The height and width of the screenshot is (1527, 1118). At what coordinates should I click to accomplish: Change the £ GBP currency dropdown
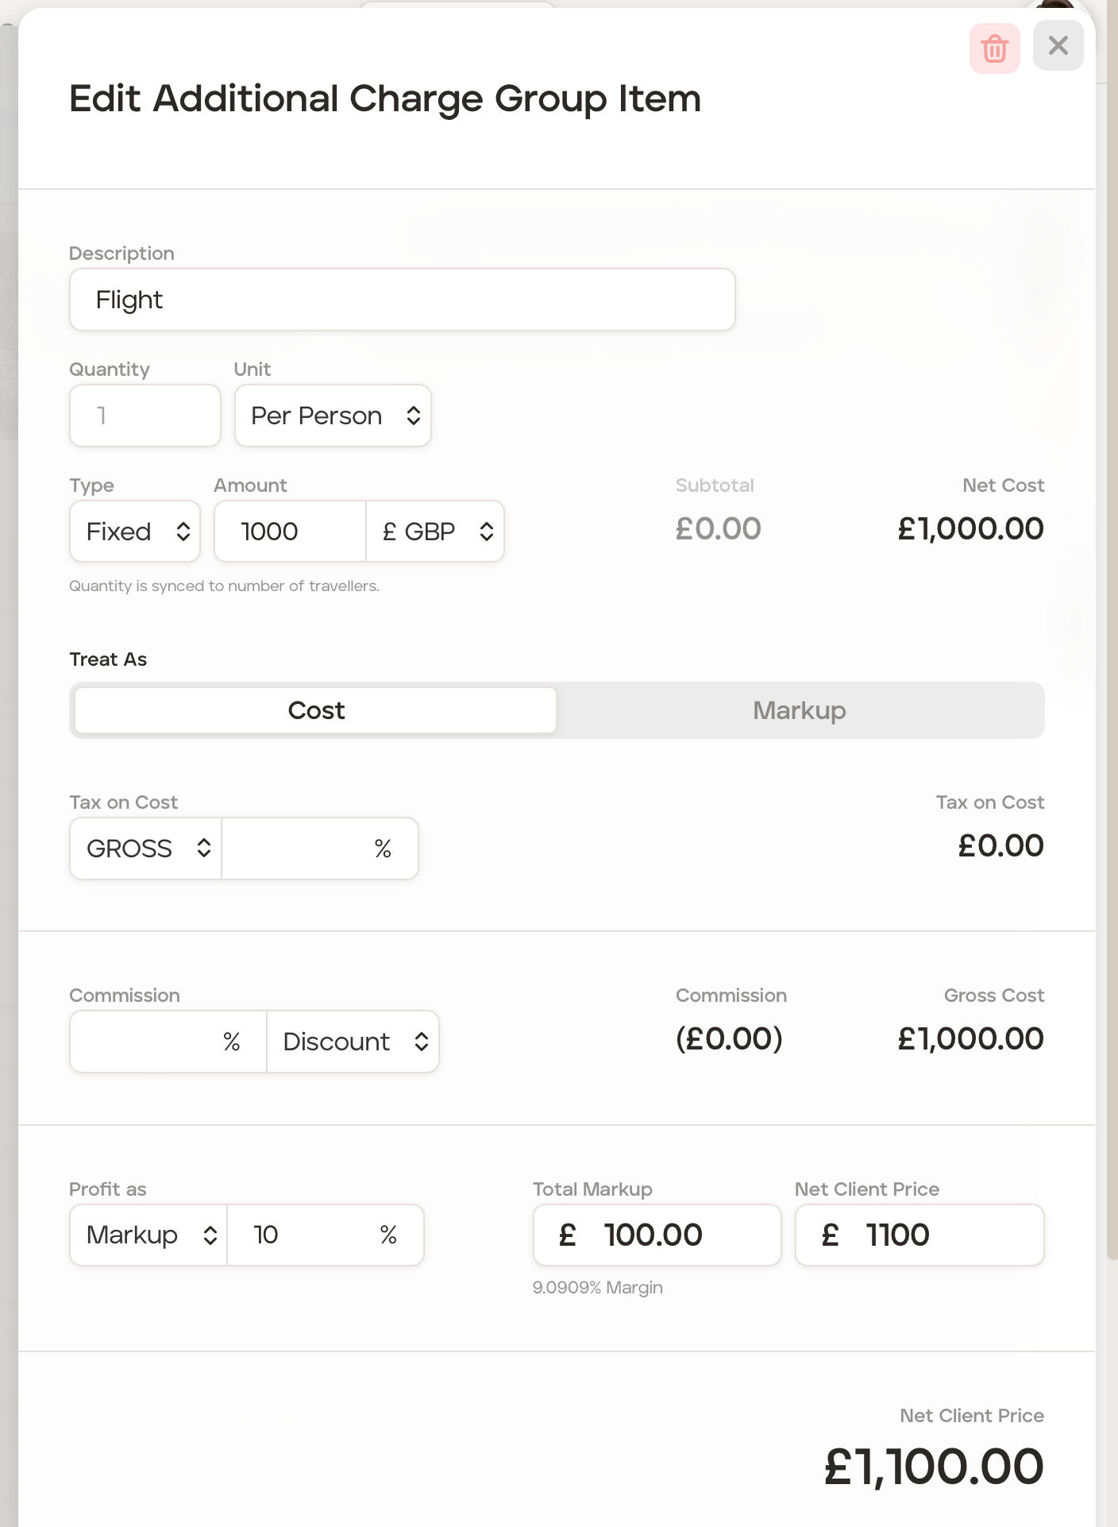coord(435,532)
